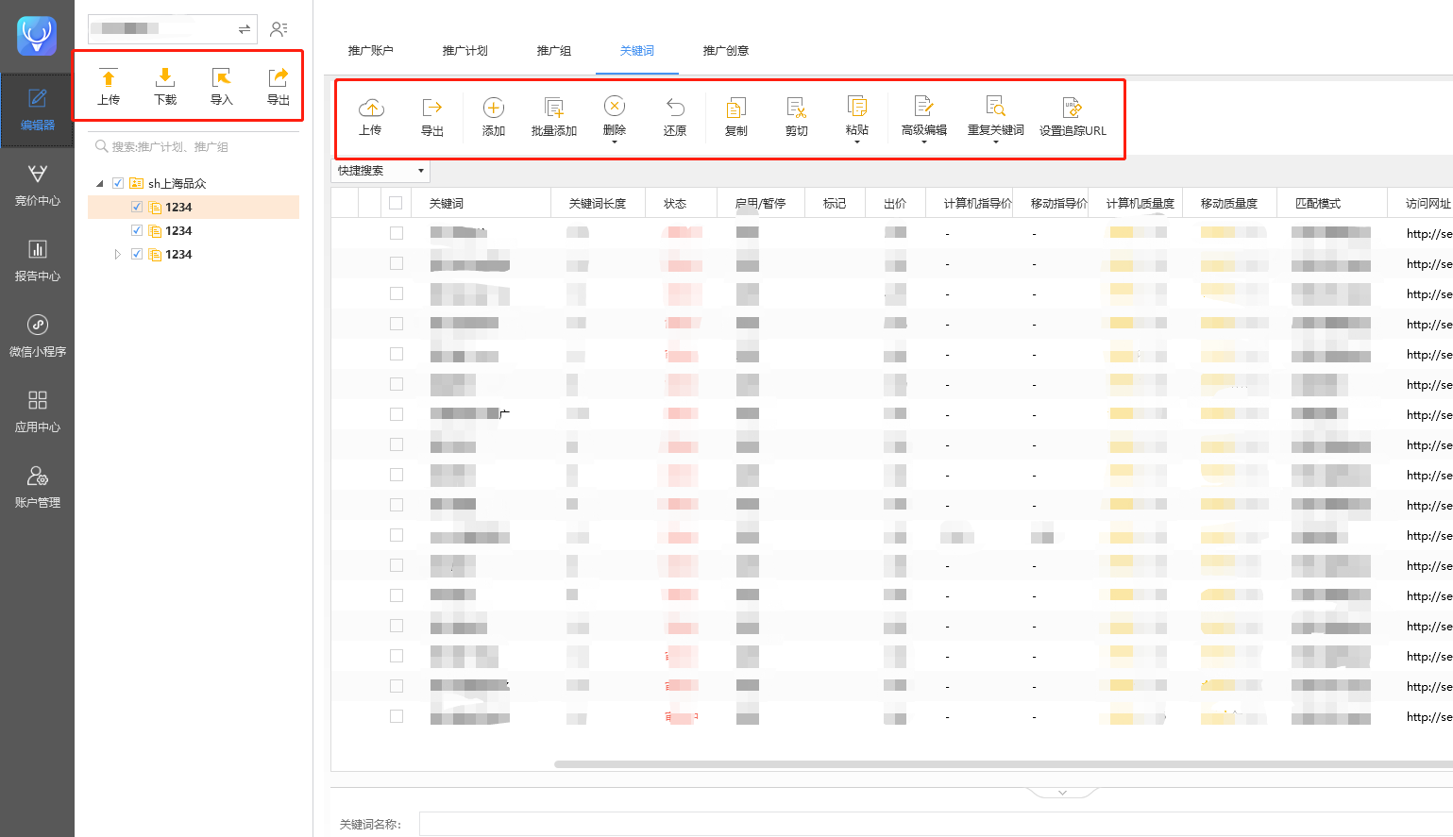Image resolution: width=1453 pixels, height=837 pixels.
Task: Sort by the 移动质量度 column header
Action: pyautogui.click(x=1229, y=203)
